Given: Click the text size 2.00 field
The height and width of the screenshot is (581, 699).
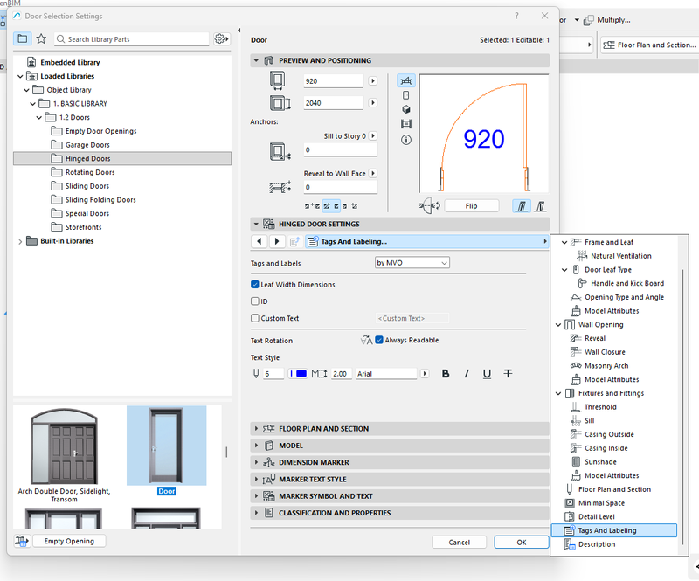Looking at the screenshot, I should (x=342, y=374).
